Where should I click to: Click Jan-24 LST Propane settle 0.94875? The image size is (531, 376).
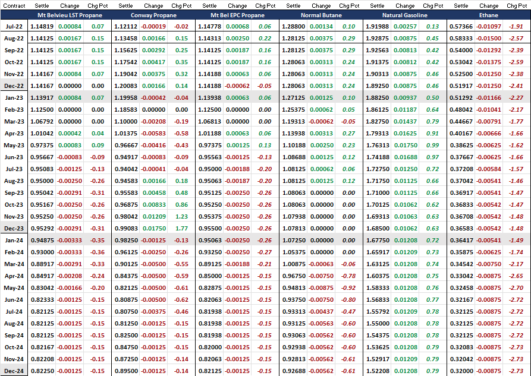tap(42, 241)
